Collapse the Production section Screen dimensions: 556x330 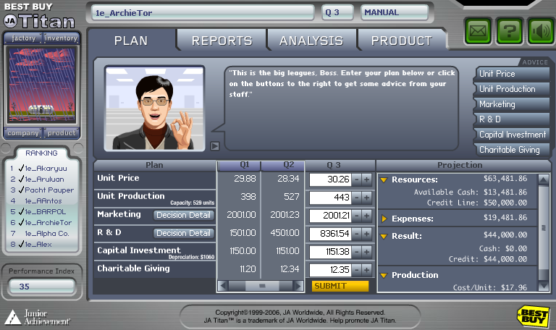click(384, 276)
